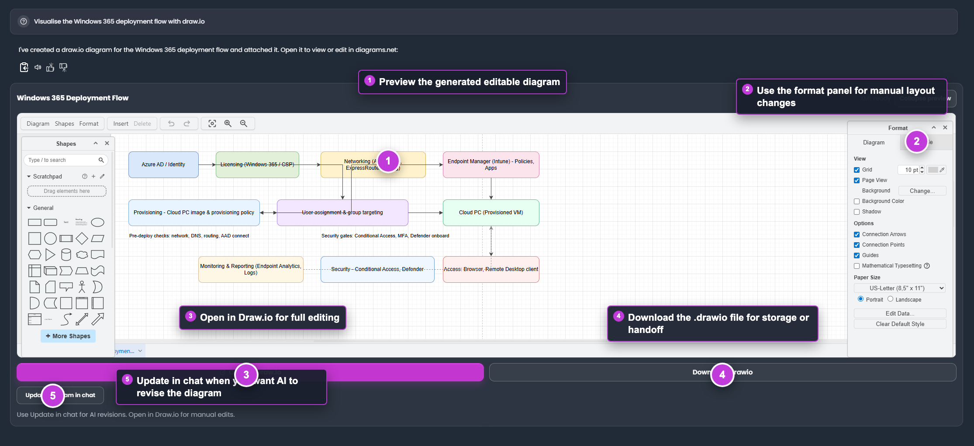Edit the Scratchpad with the pencil icon
This screenshot has width=974, height=446.
pos(102,176)
